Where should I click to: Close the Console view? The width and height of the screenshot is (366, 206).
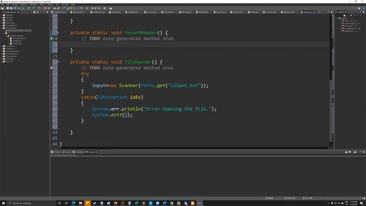point(96,152)
